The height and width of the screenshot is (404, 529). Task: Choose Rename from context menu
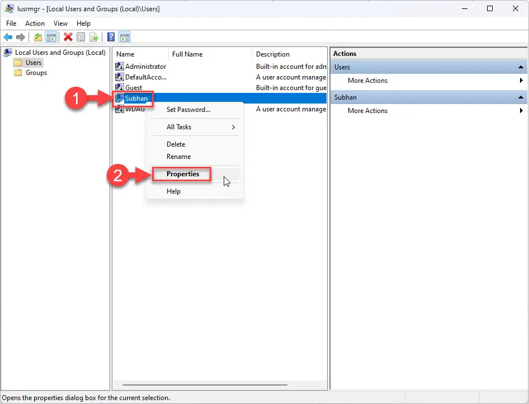coord(195,157)
